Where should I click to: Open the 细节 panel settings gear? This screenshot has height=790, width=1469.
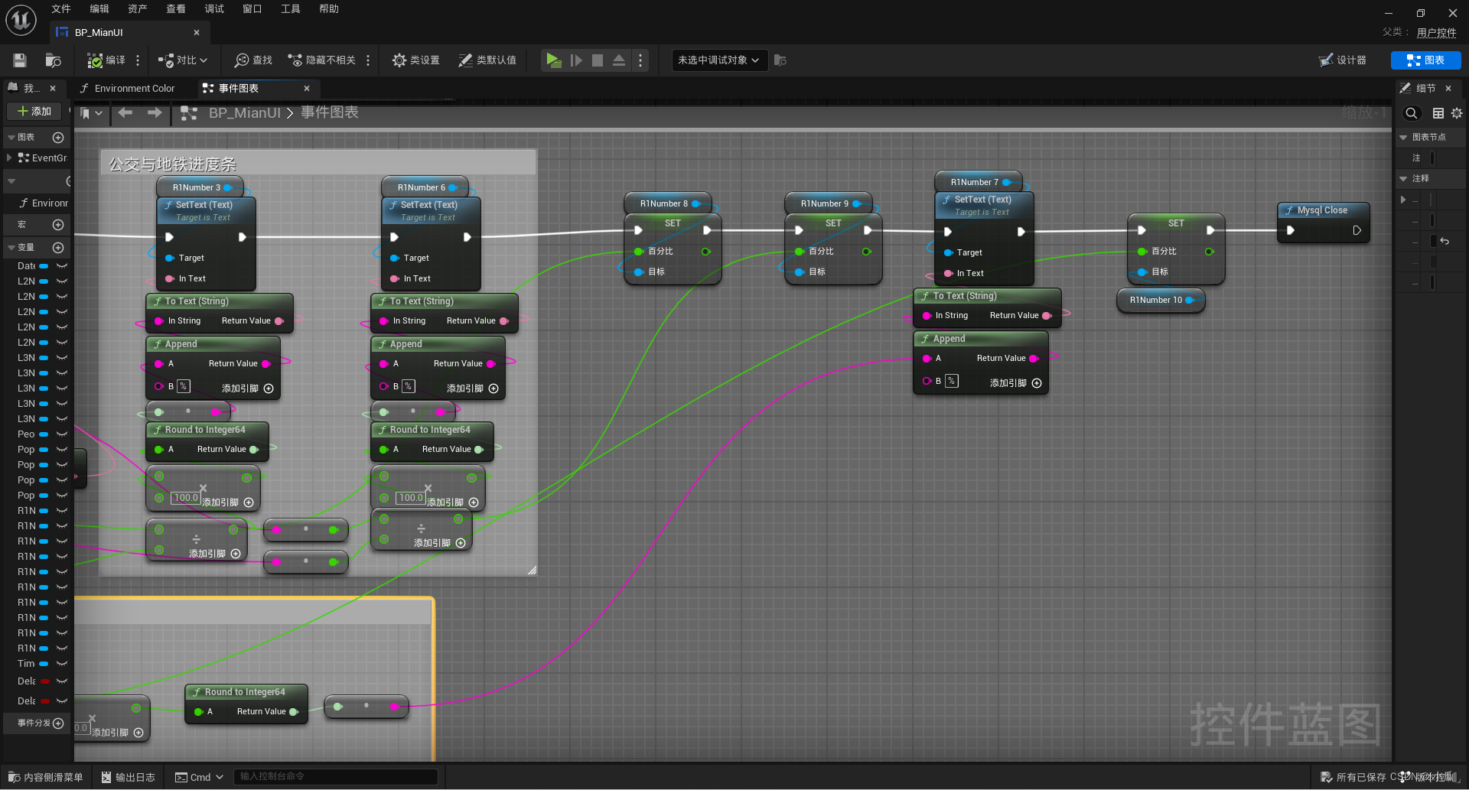(x=1457, y=113)
